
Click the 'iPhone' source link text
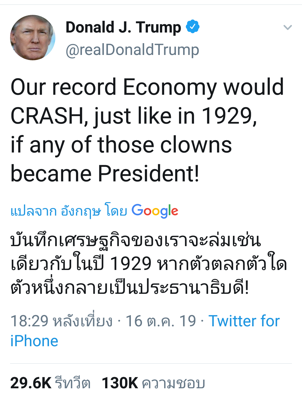tap(34, 341)
